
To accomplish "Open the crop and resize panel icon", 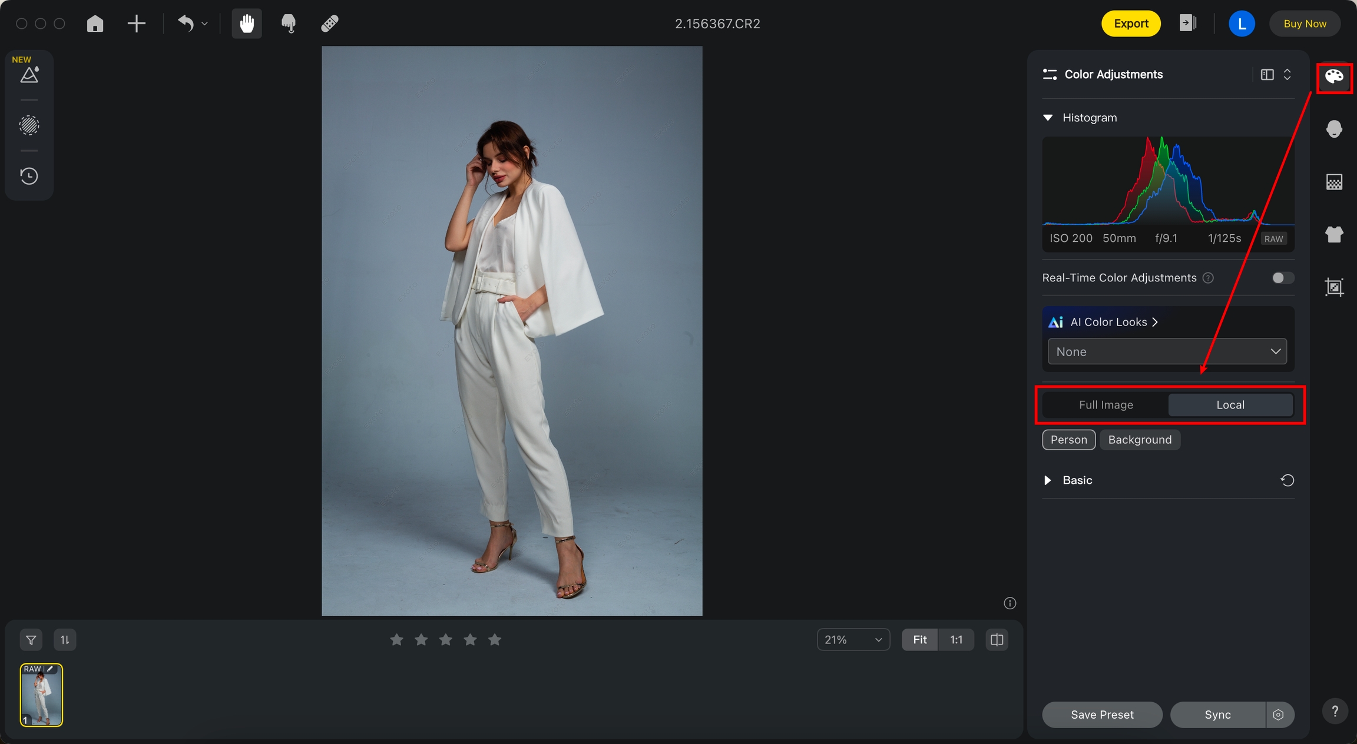I will coord(1333,287).
